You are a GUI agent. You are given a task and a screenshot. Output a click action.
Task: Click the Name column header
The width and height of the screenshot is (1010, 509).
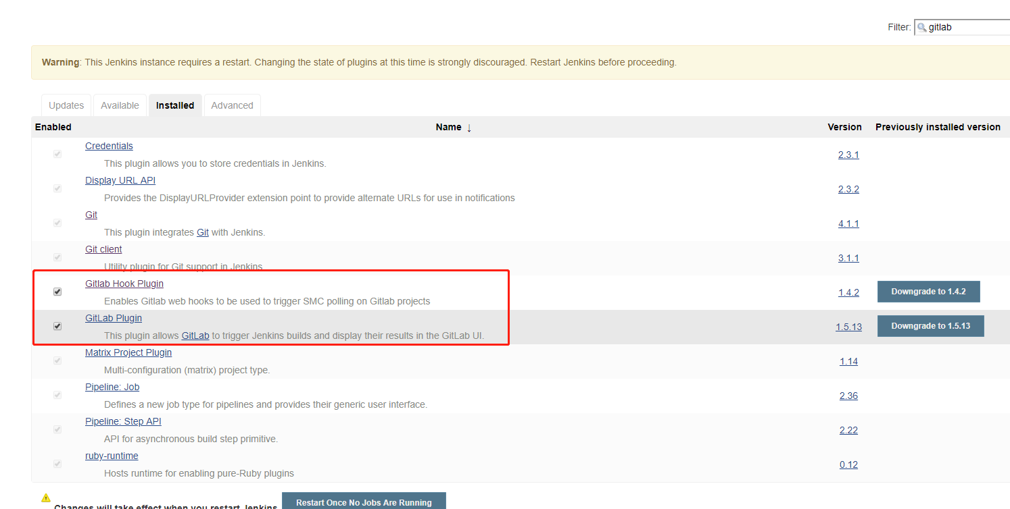click(448, 127)
